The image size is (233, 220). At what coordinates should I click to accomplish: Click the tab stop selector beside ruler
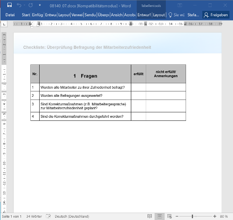(x=4, y=24)
